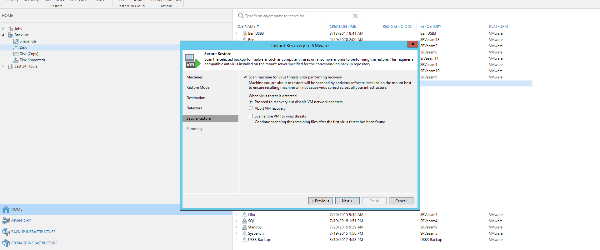
Task: Click the 3/10/2017 4:33 PM creation time
Action: pos(346,240)
